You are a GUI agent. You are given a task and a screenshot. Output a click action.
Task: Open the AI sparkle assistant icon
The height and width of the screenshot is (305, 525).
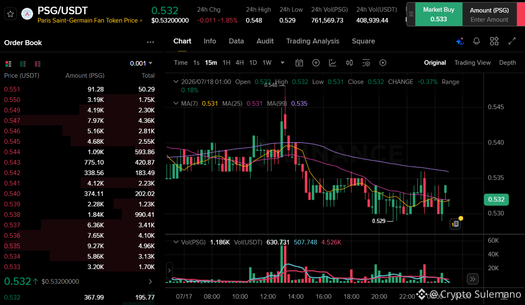pyautogui.click(x=460, y=41)
